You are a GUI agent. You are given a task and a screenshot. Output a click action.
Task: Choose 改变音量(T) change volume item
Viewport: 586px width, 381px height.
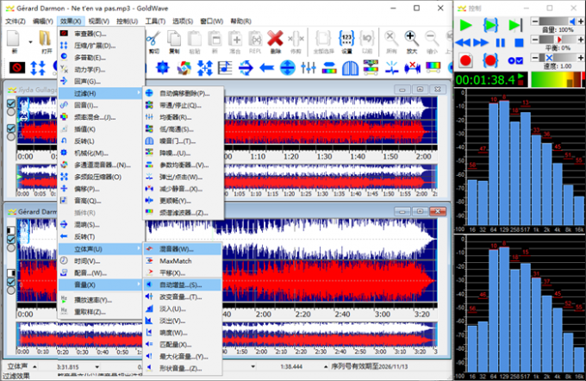click(x=183, y=297)
